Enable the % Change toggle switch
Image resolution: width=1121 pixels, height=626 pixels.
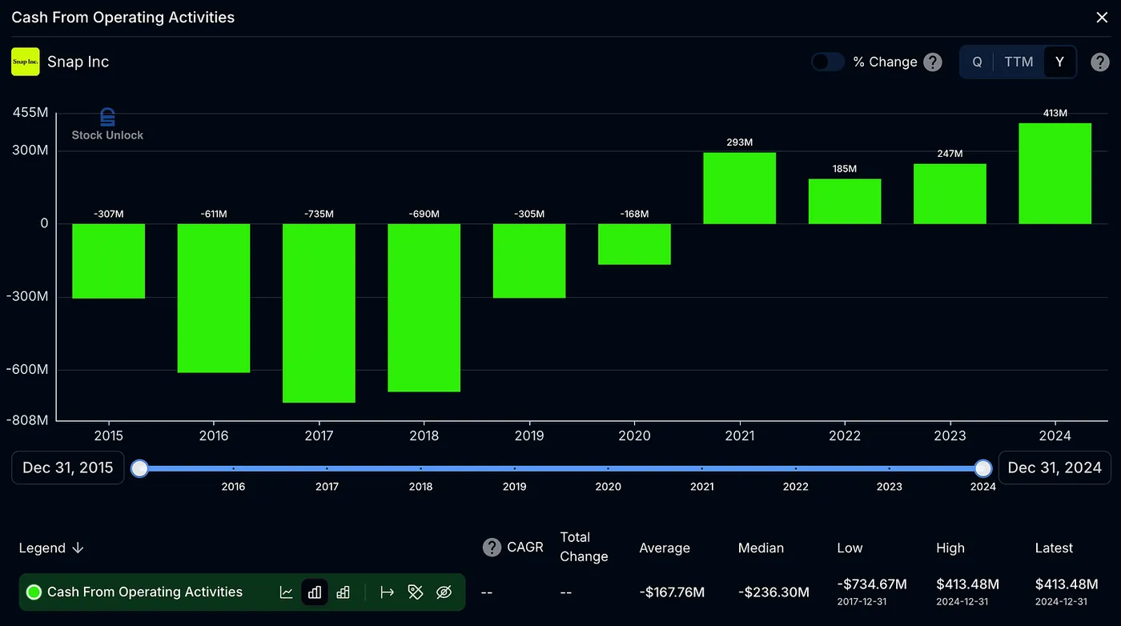[x=828, y=62]
